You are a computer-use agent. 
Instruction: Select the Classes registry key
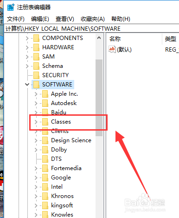coord(61,122)
